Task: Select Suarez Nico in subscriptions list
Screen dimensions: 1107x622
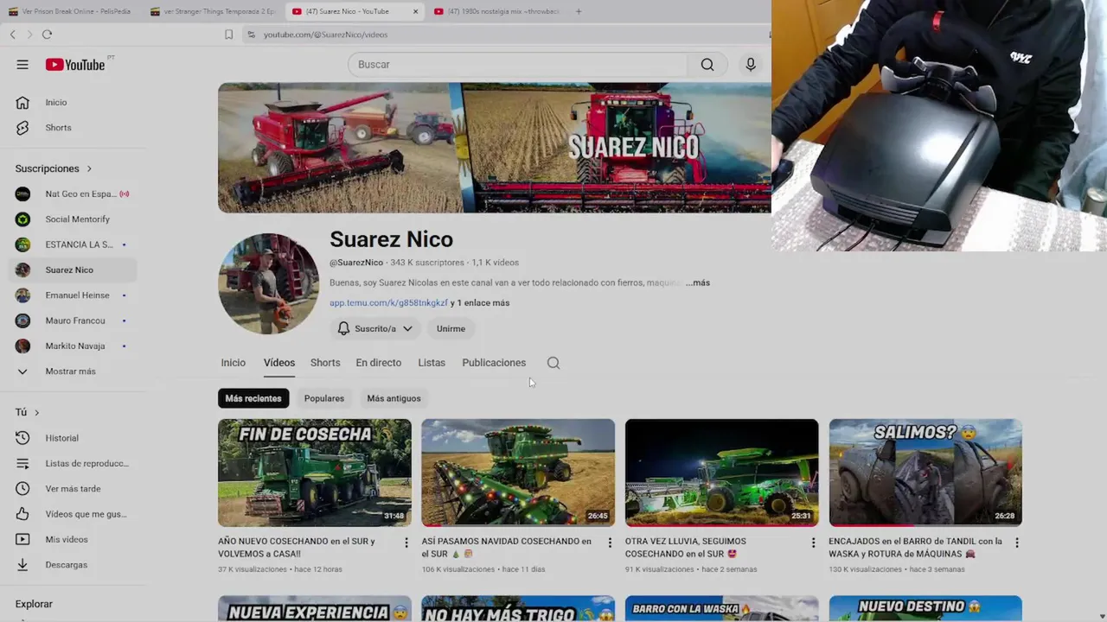Action: 73,270
